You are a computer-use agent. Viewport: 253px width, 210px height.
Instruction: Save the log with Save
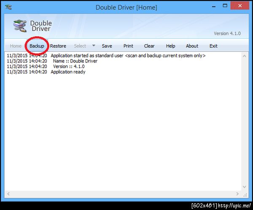click(107, 46)
